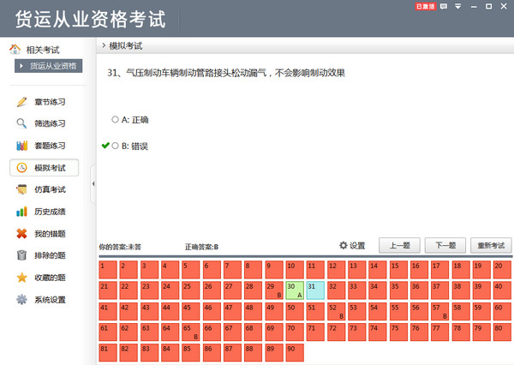Click the magnifier icon for 筛选练习
Image resolution: width=514 pixels, height=365 pixels.
(x=22, y=123)
